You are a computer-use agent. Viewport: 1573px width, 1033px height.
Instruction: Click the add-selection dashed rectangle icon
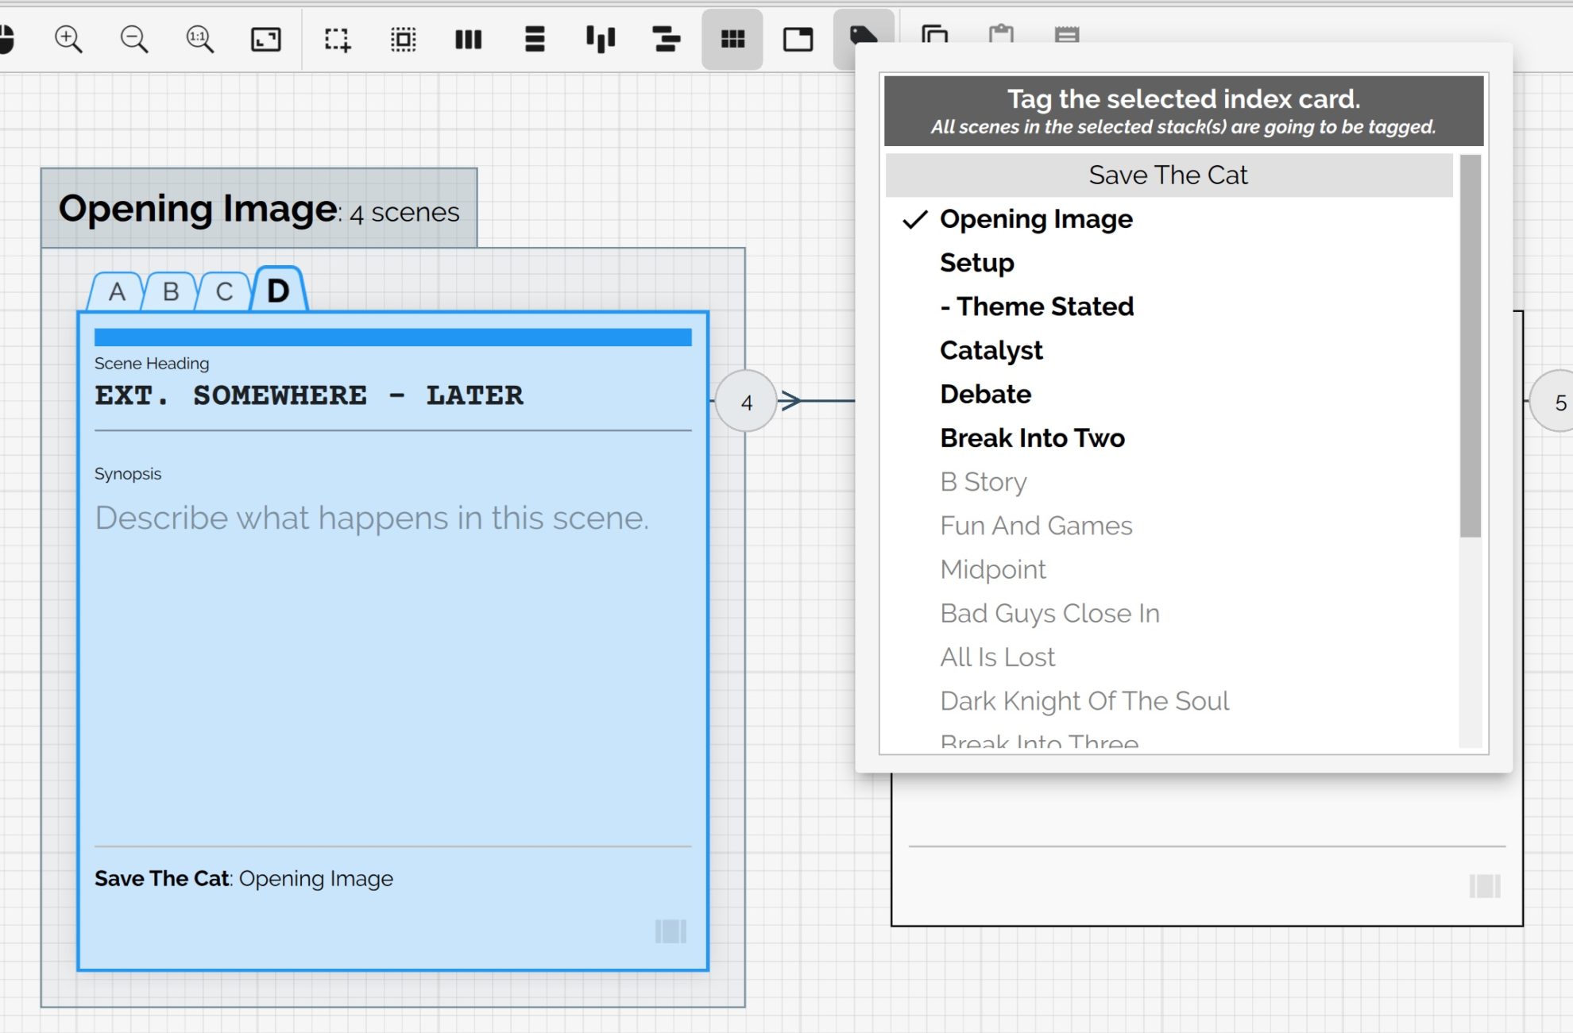[x=337, y=39]
